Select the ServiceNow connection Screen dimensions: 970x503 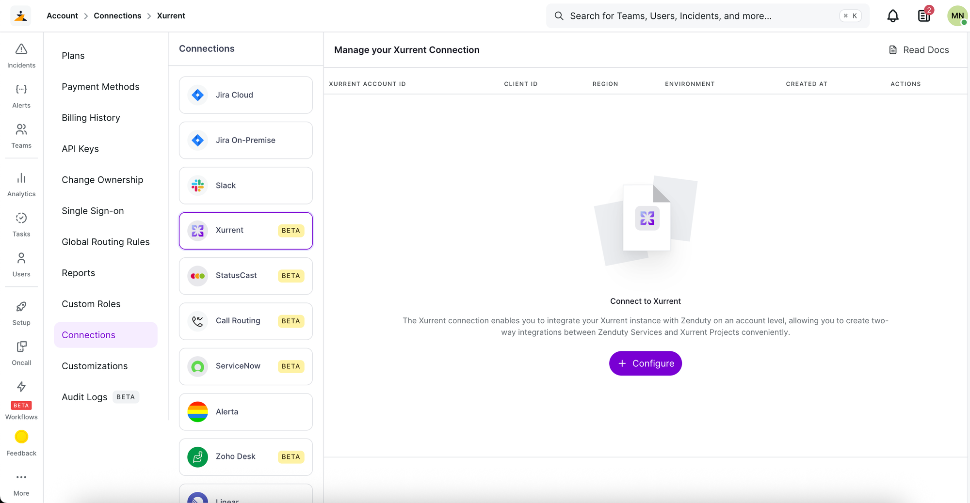[246, 366]
